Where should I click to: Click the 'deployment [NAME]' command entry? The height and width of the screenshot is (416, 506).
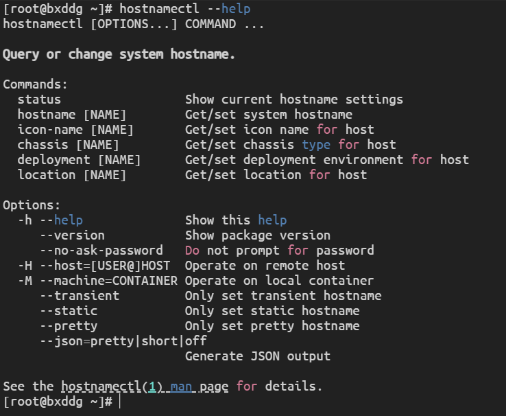point(79,160)
